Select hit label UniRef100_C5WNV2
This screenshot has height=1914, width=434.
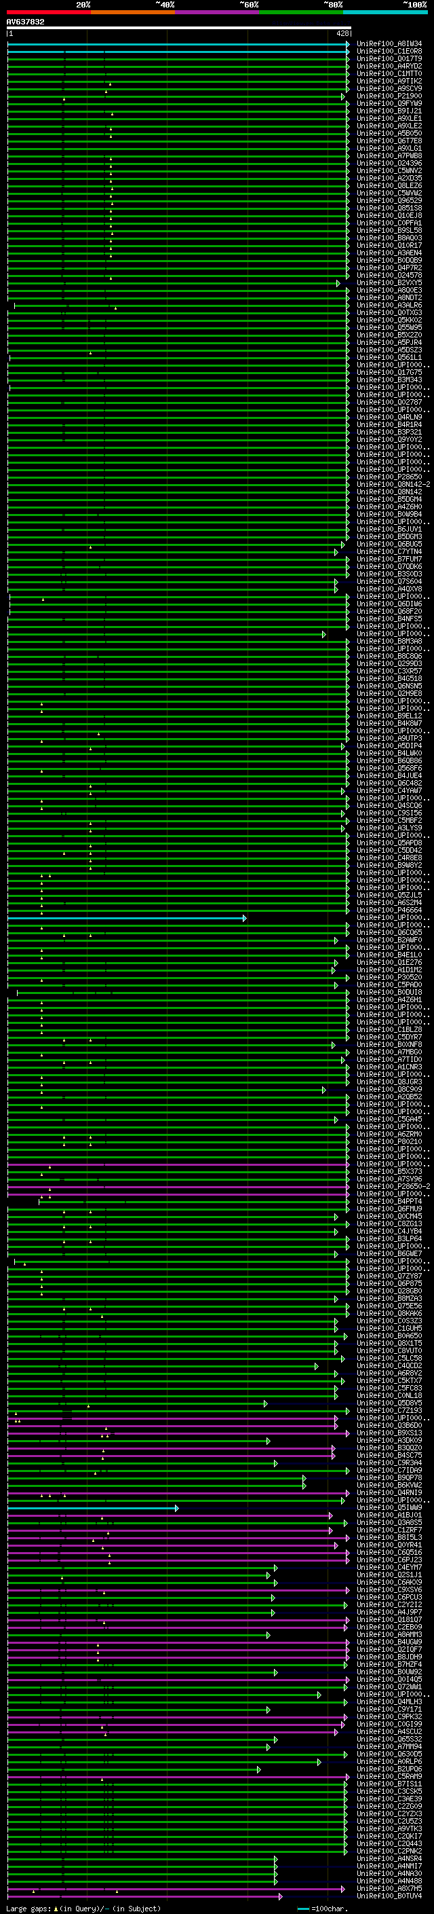[x=389, y=170]
